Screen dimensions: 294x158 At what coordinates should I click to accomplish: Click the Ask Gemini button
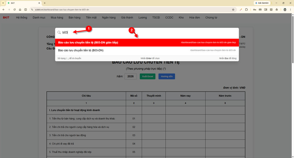[x=262, y=3]
